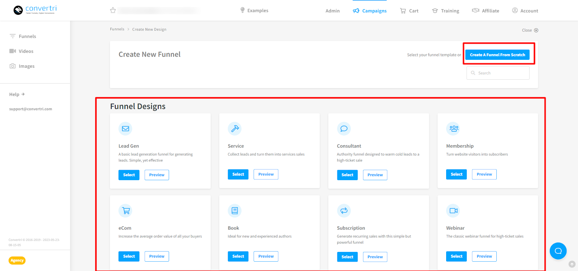Open the live chat support bubble

tap(558, 251)
